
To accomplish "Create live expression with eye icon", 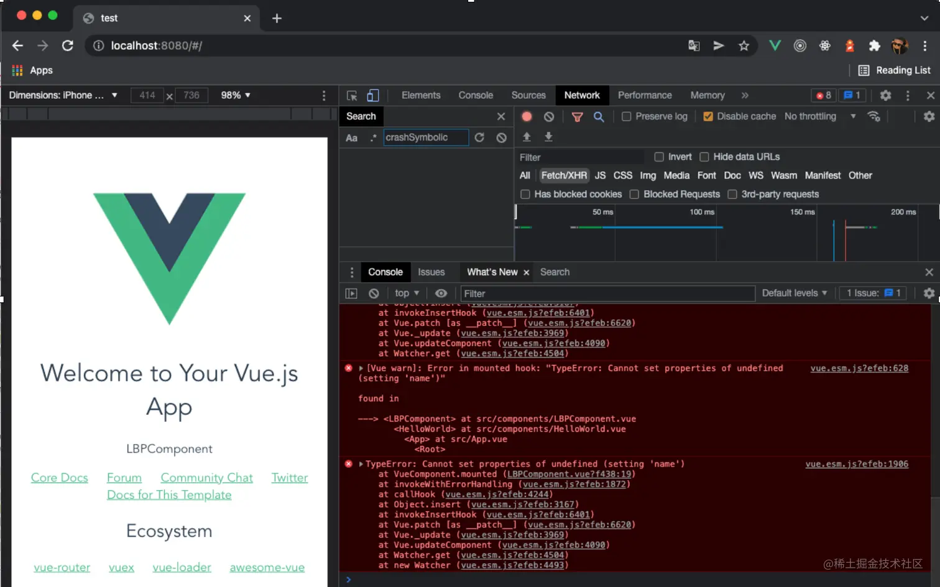I will click(441, 293).
